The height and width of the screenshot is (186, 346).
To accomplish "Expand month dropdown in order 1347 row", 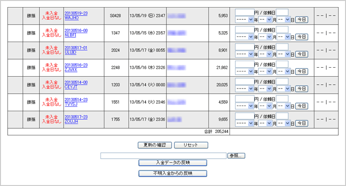I will (265, 37).
